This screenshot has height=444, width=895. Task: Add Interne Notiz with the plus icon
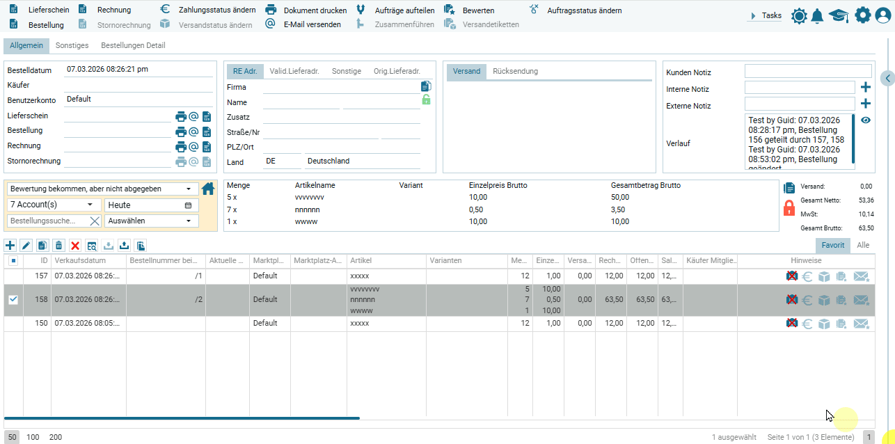(x=866, y=87)
